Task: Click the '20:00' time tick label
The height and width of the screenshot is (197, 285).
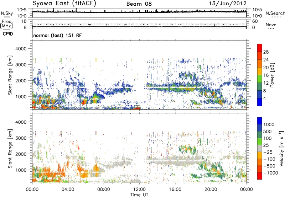Action: [x=211, y=190]
